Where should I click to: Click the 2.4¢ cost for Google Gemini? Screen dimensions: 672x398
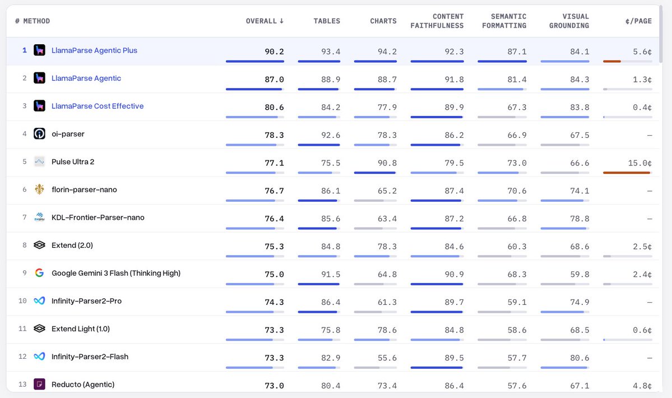coord(642,274)
